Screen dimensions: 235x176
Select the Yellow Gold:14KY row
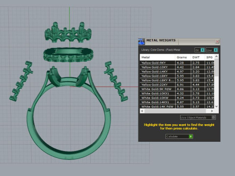click(x=177, y=71)
